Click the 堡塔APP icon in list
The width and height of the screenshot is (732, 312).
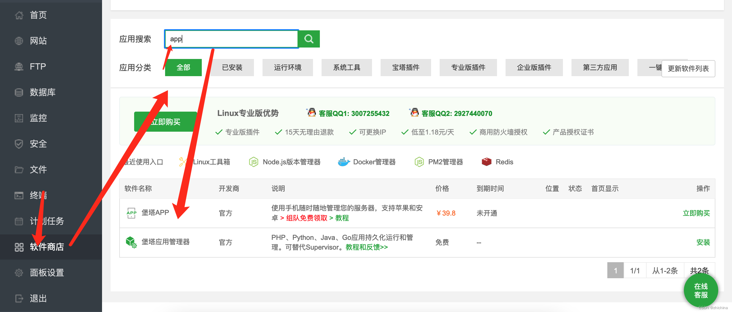[x=131, y=213]
